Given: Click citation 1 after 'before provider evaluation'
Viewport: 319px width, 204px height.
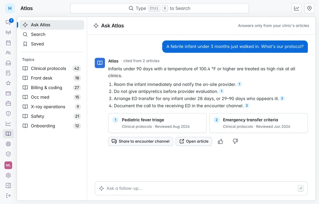Looking at the screenshot, I should (x=222, y=91).
